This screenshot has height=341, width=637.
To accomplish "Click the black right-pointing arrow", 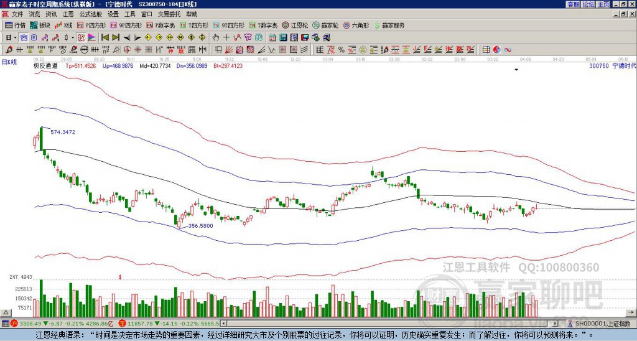I will [x=137, y=38].
